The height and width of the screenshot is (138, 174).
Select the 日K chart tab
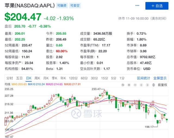coord(29,78)
